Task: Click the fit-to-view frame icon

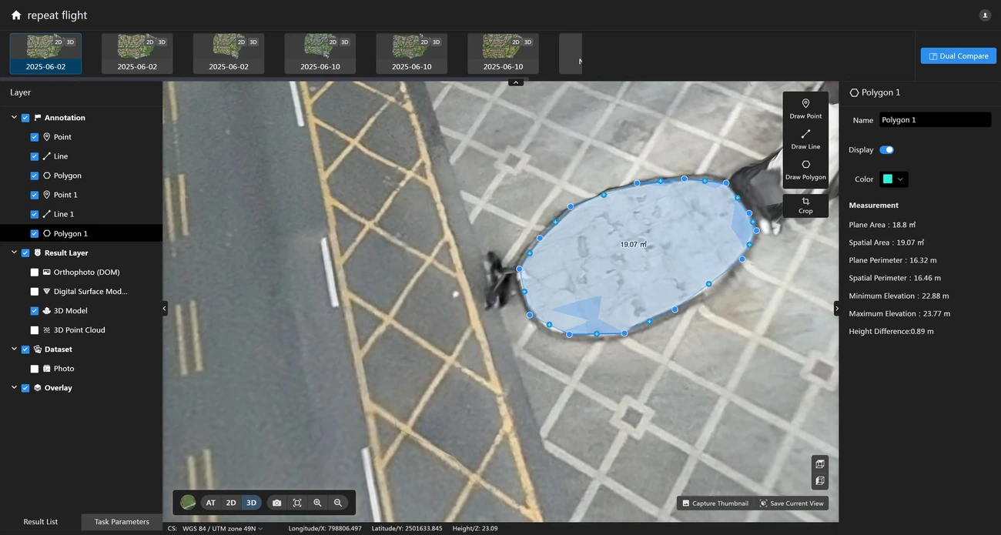Action: [x=297, y=503]
